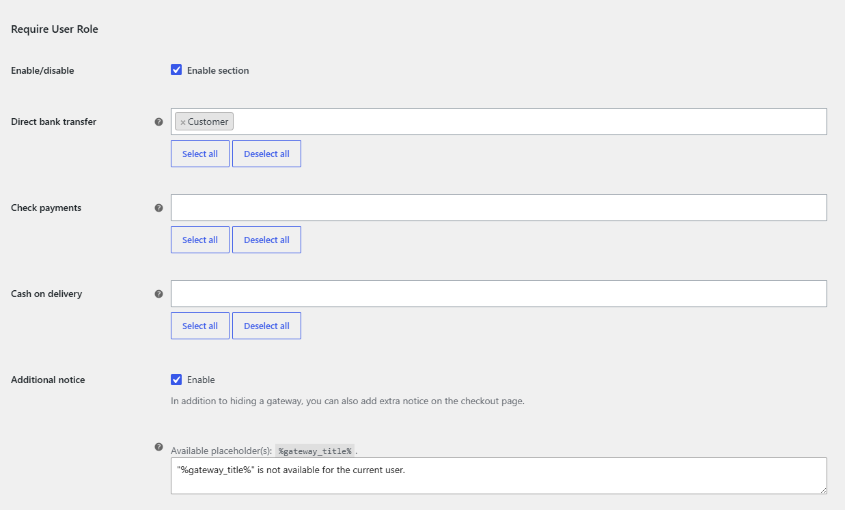Screen dimensions: 845x510
Task: Deselect all roles for Cash on delivery
Action: coord(266,326)
